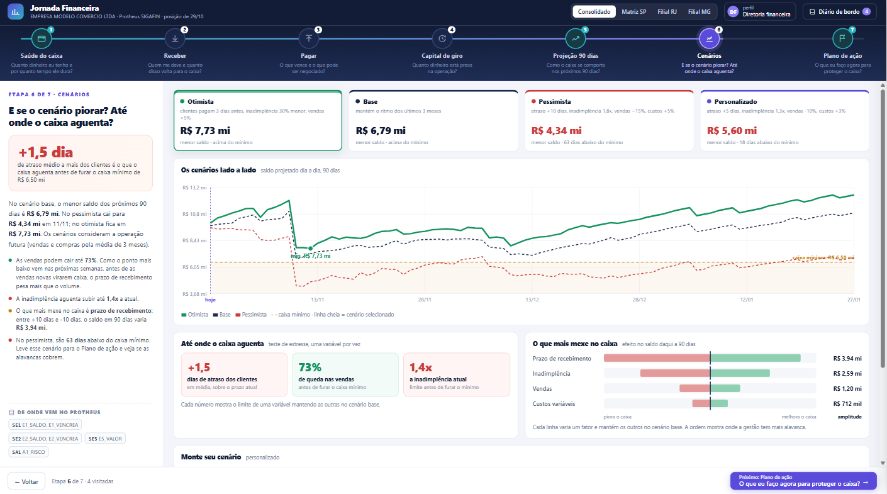Click the 'R$ 712 mil' amplitude value

[847, 404]
